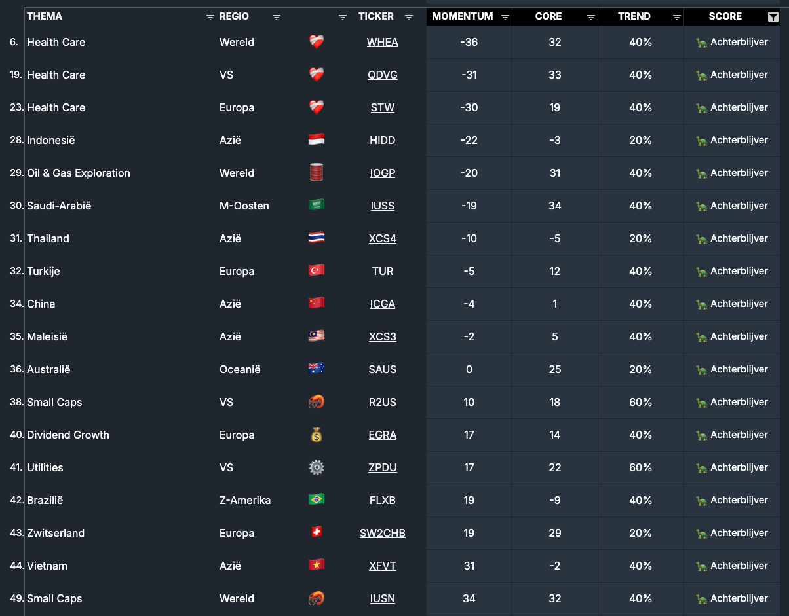Click the active filter icon on SCORE column

tap(773, 18)
